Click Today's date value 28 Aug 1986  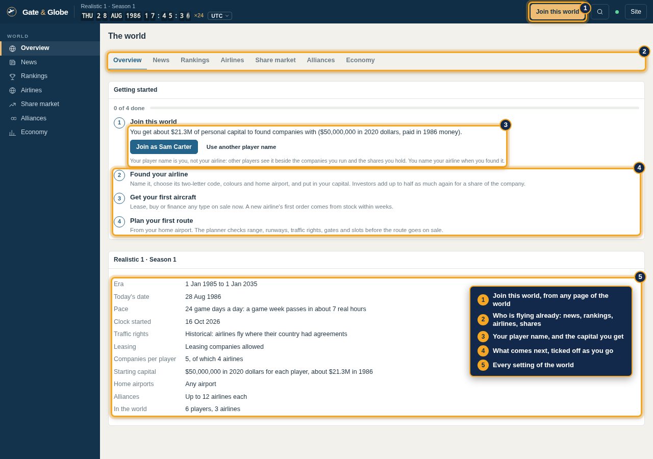pyautogui.click(x=203, y=297)
